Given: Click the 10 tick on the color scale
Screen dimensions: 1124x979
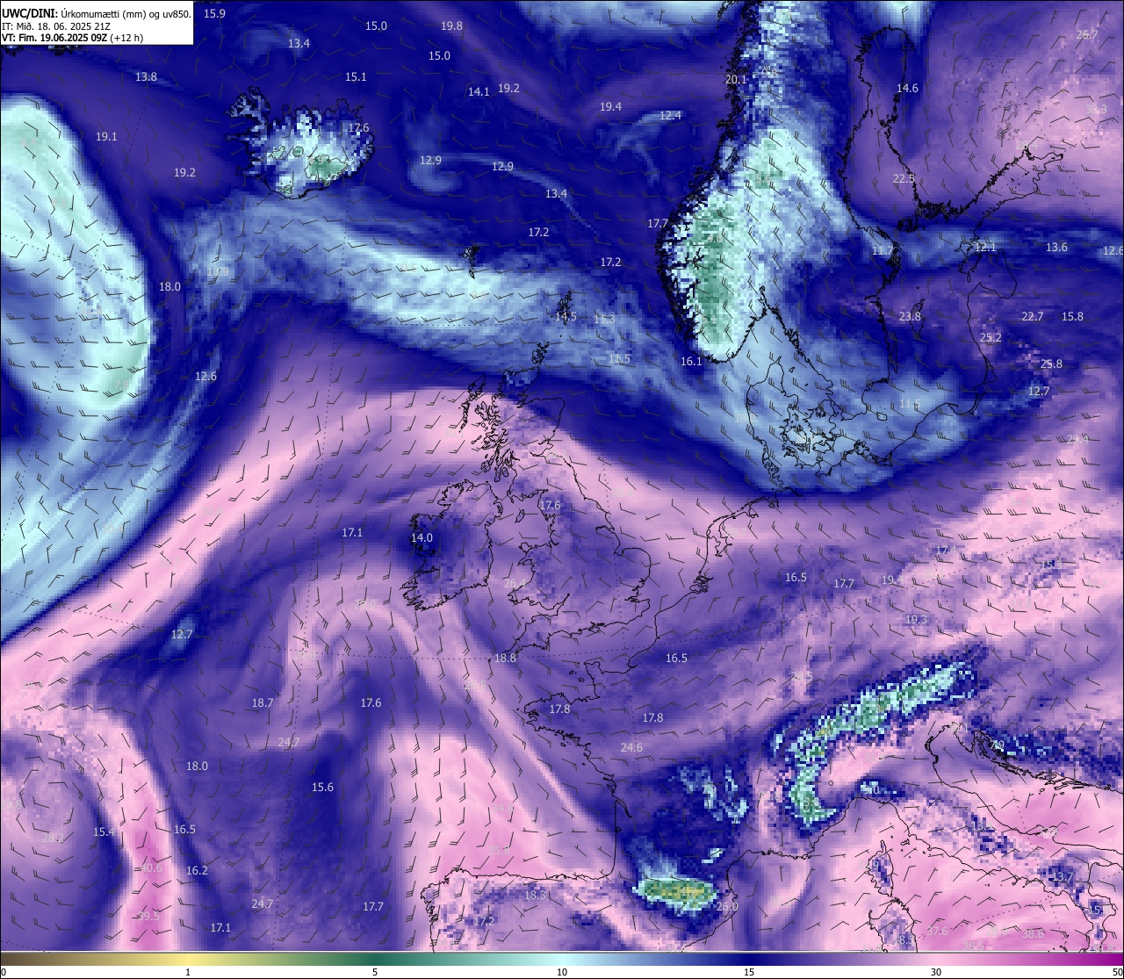Looking at the screenshot, I should [x=562, y=972].
